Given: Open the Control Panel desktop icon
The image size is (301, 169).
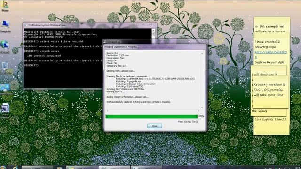Looking at the screenshot, I should 5,89.
